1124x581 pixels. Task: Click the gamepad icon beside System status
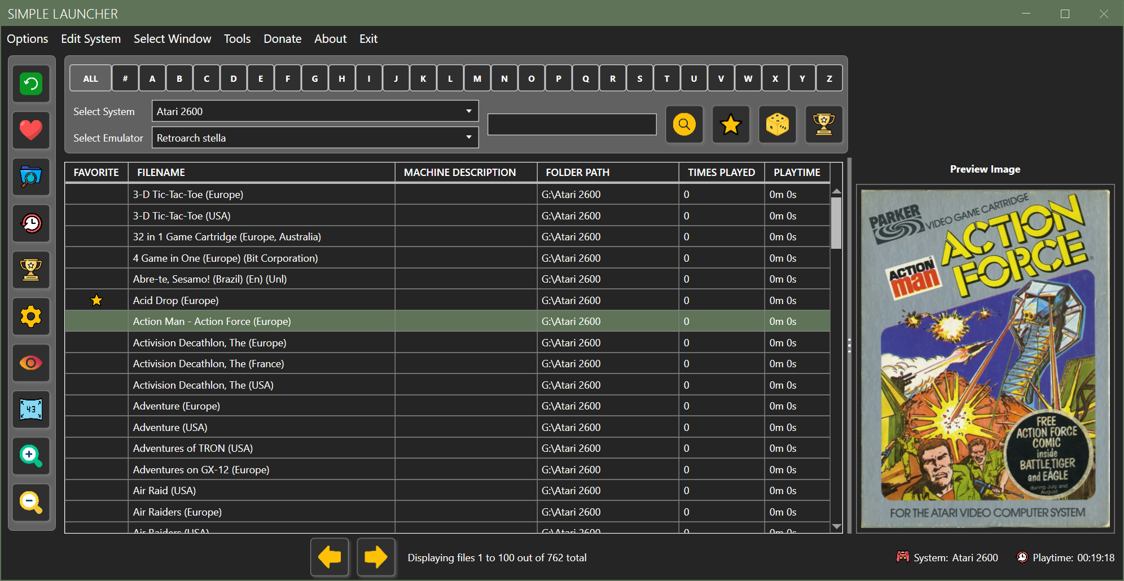pyautogui.click(x=903, y=557)
